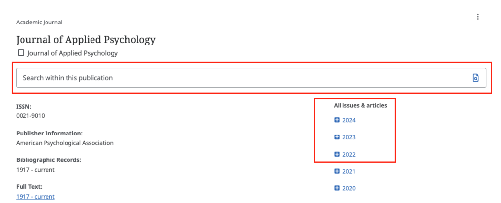Open the Full Text 1917 - current link
501x203 pixels.
[35, 196]
